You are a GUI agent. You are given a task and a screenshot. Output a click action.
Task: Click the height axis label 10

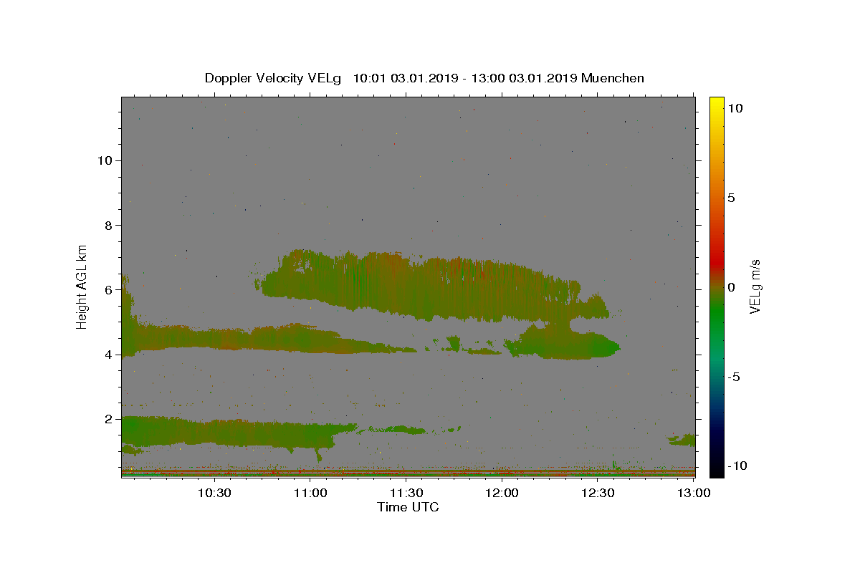[x=105, y=160]
